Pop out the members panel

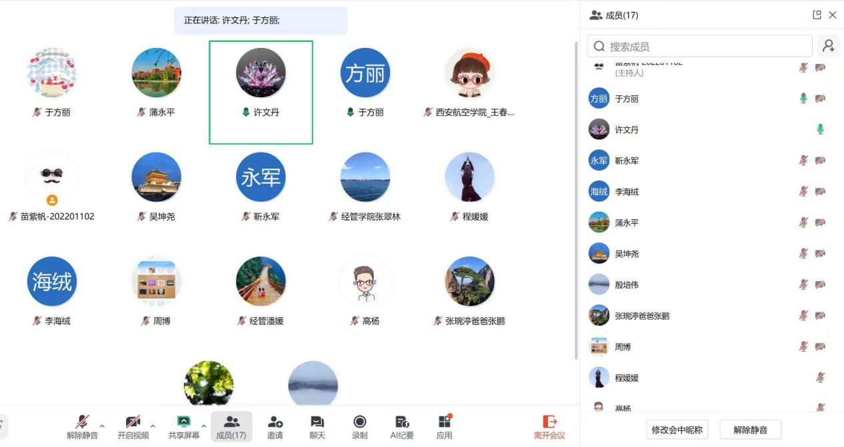tap(817, 15)
